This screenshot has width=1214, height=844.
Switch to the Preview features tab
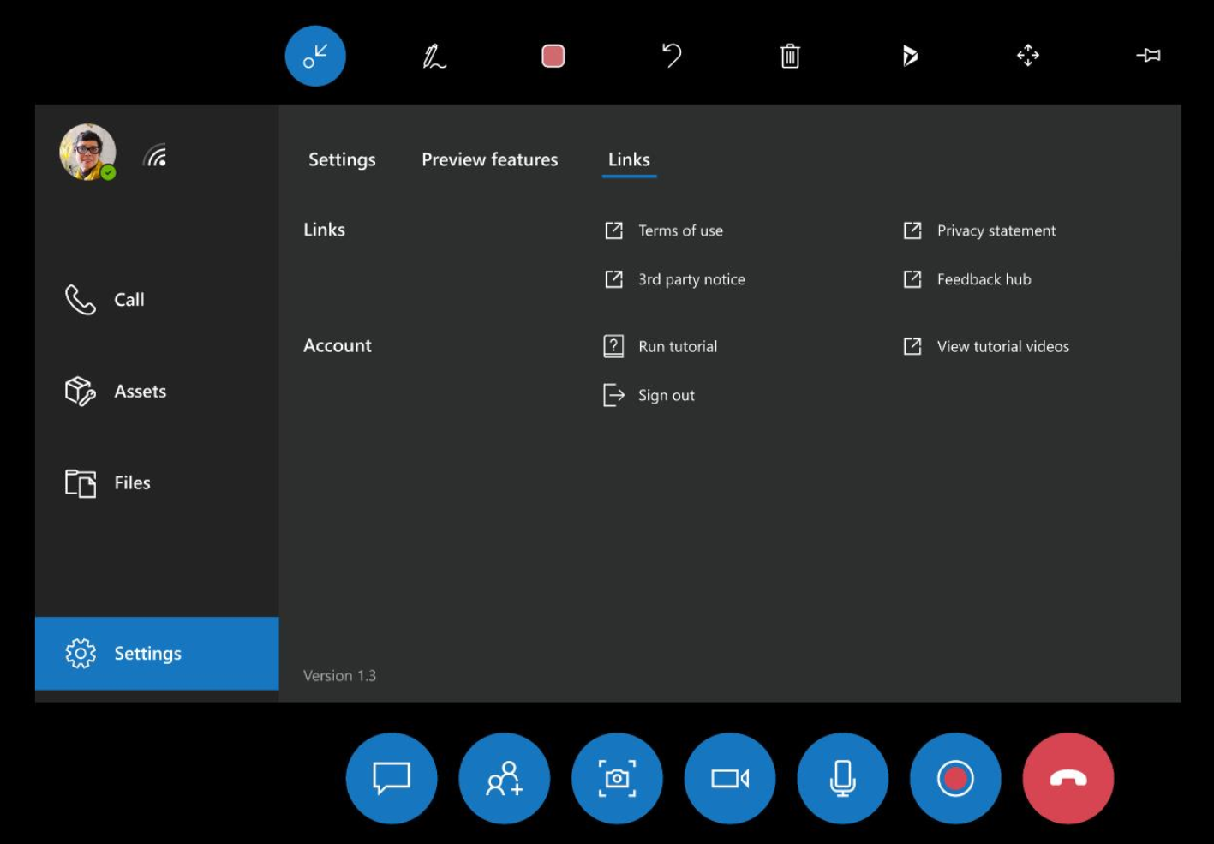pyautogui.click(x=489, y=160)
